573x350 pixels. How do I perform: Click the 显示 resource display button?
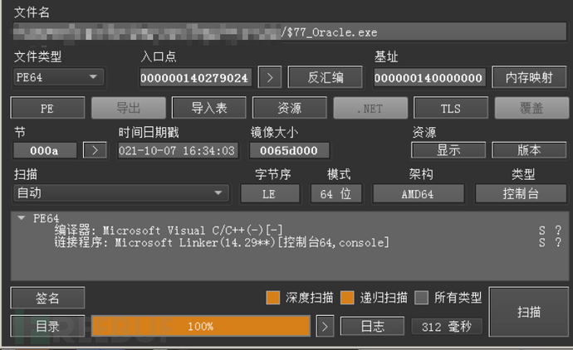coord(448,150)
